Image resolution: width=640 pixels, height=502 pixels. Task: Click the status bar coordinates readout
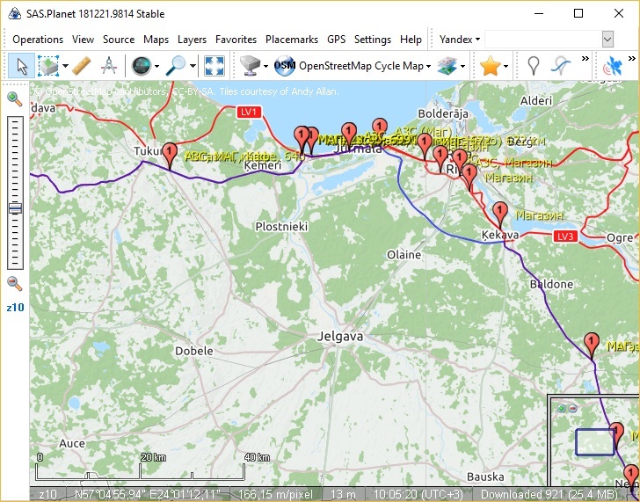coord(148,494)
